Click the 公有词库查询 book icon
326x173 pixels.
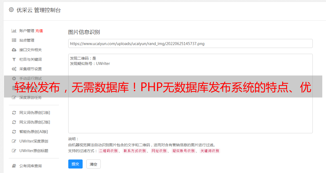click(x=14, y=166)
